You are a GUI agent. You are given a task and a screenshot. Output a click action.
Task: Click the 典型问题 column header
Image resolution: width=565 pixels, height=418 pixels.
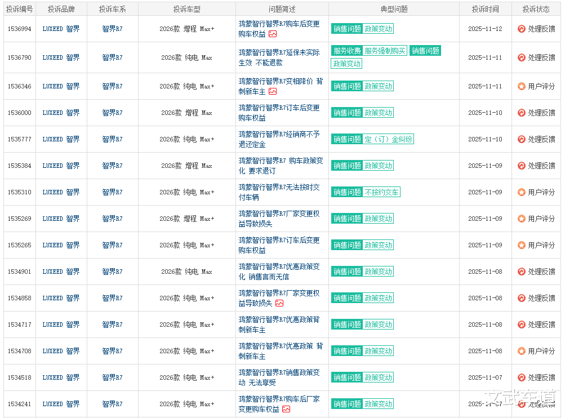pyautogui.click(x=394, y=10)
